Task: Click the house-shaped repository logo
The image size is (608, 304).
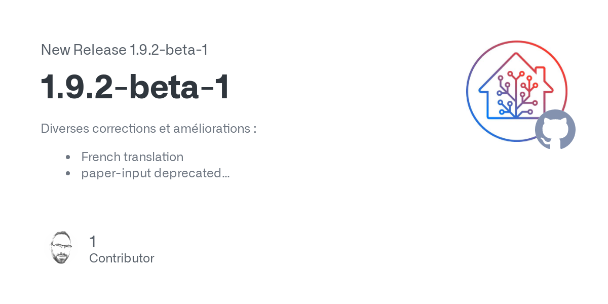Action: click(516, 86)
